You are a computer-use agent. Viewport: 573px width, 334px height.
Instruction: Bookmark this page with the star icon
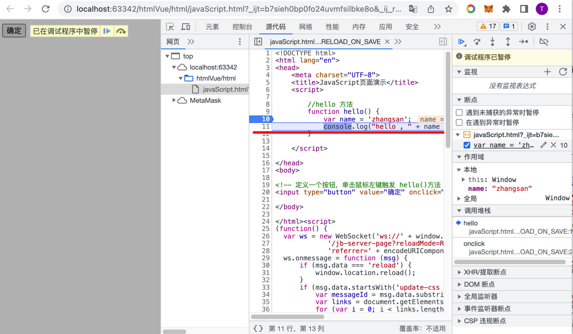click(x=448, y=9)
